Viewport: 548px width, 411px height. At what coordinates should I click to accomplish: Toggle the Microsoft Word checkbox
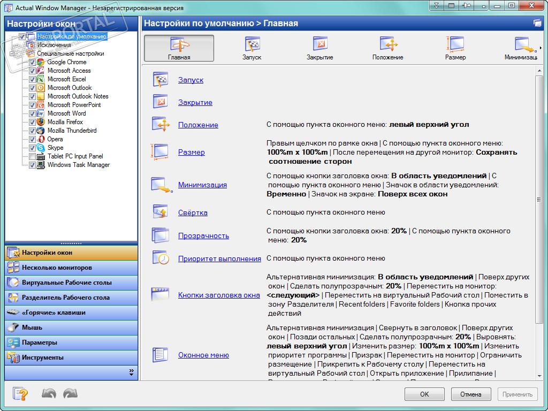tap(32, 113)
